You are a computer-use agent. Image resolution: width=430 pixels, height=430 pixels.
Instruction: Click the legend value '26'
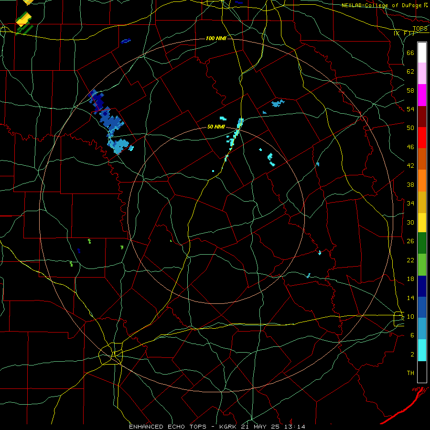410,241
